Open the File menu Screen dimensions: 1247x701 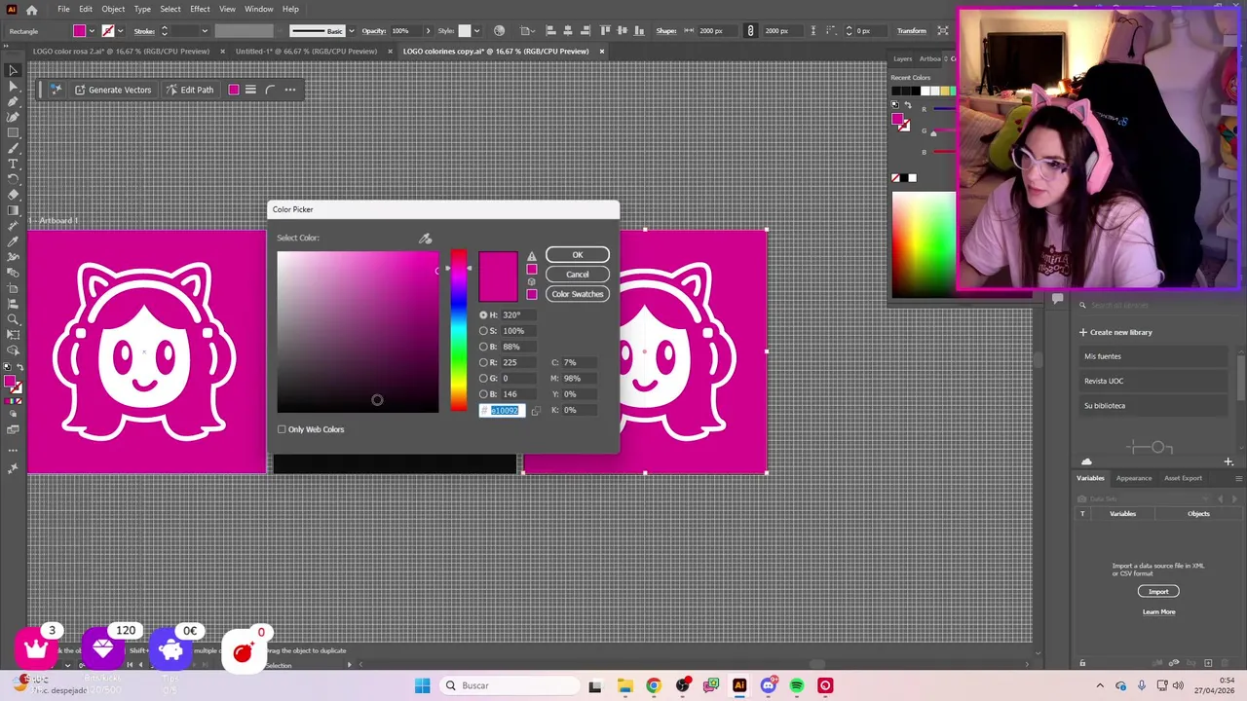[x=63, y=9]
